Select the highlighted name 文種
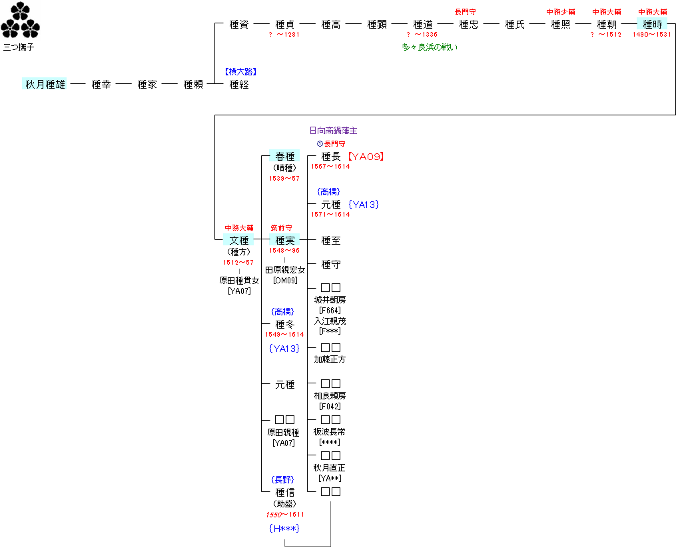 click(238, 240)
